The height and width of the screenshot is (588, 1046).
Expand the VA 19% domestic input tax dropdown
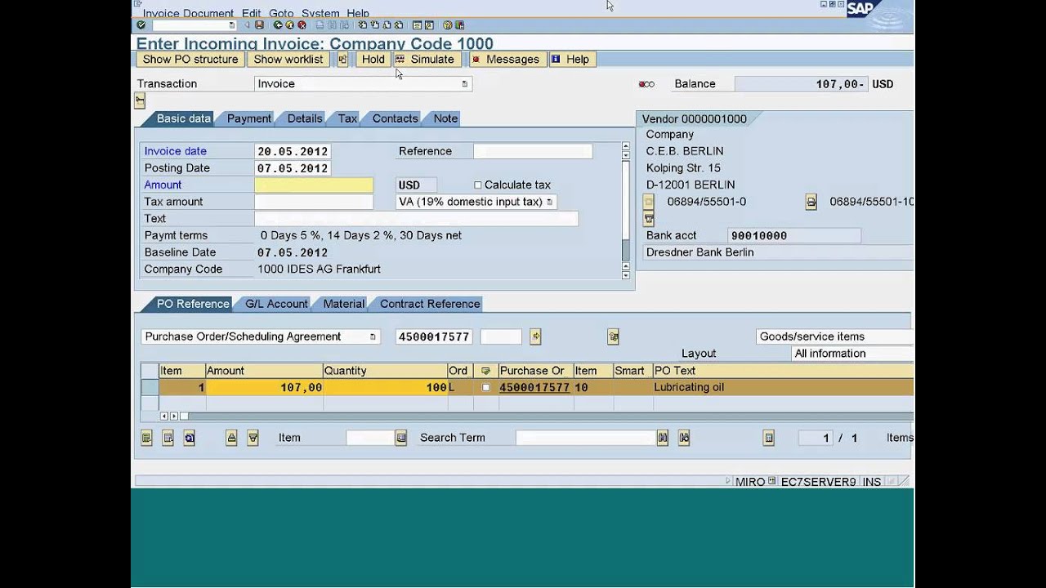pos(549,202)
